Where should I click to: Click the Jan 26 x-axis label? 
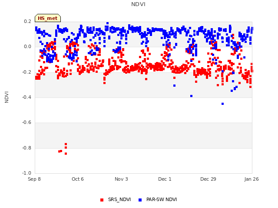[x=252, y=179]
